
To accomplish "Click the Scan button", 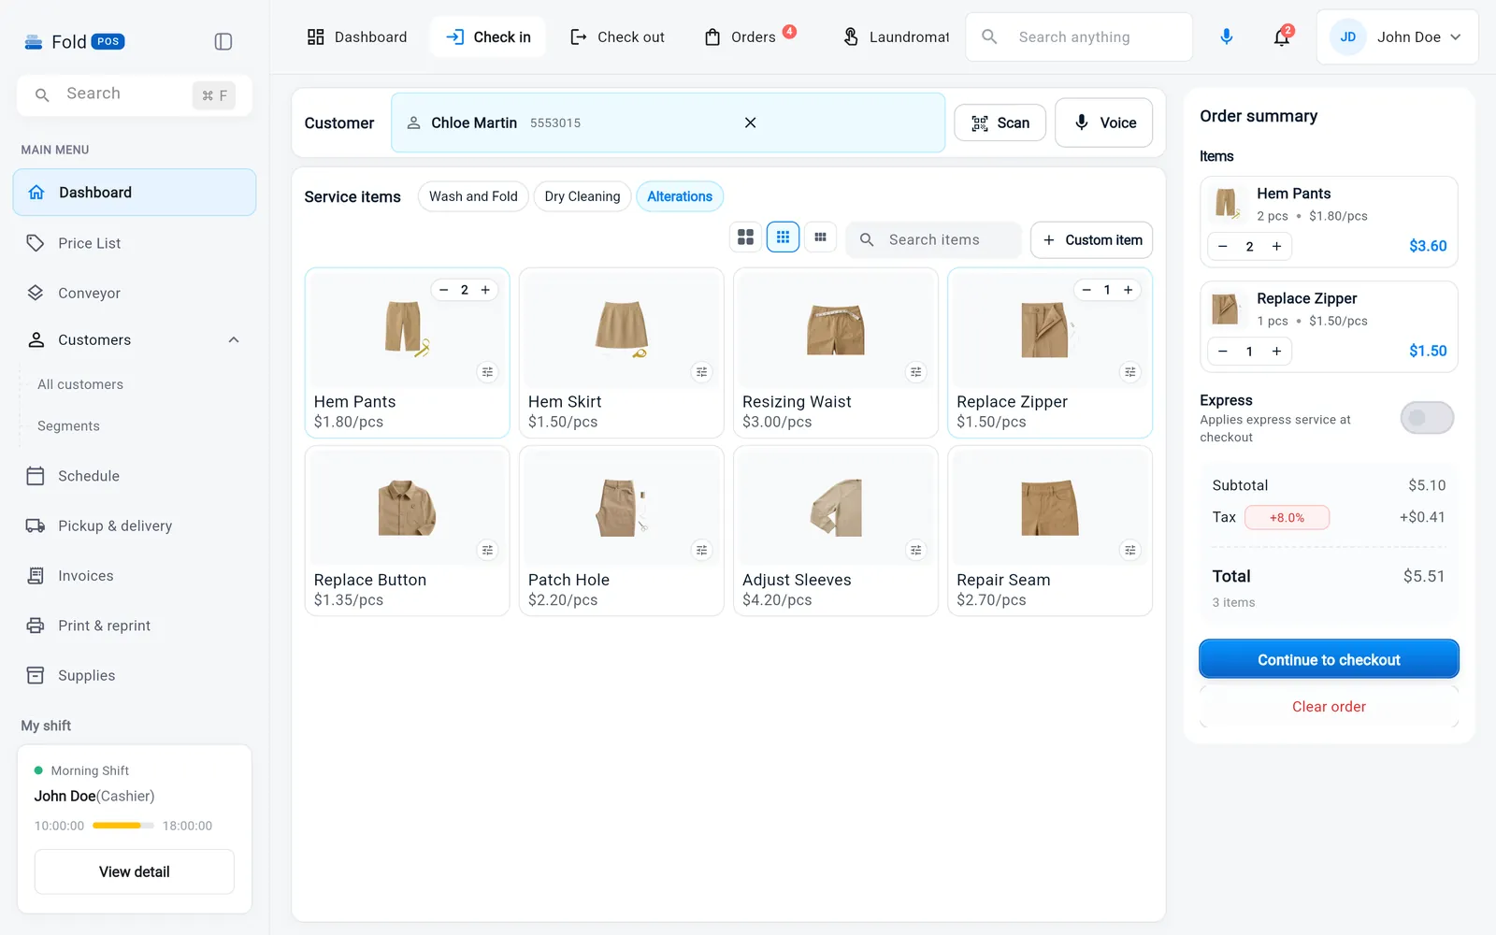I will click(x=1000, y=122).
